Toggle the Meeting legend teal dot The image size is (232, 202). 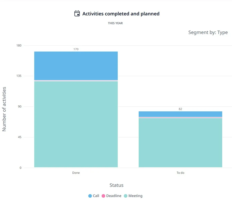click(126, 196)
